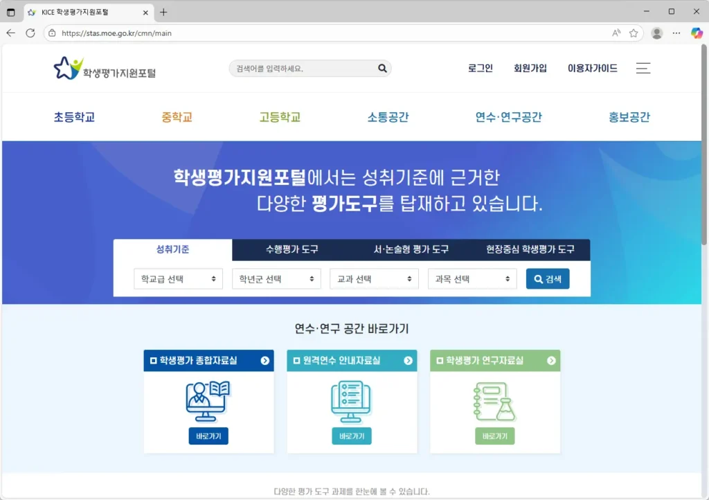This screenshot has height=500, width=709.
Task: Click the browser profile account icon
Action: coord(656,33)
